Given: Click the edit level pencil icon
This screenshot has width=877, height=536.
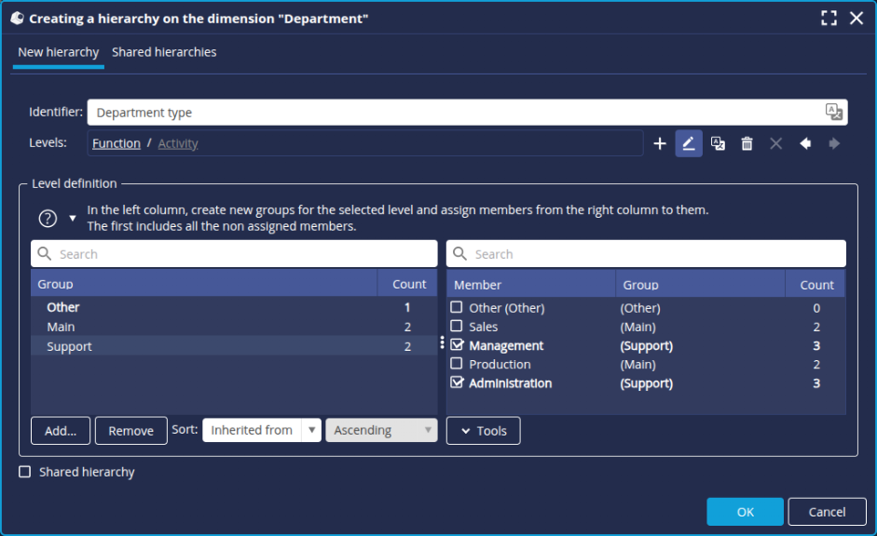Looking at the screenshot, I should [x=689, y=143].
